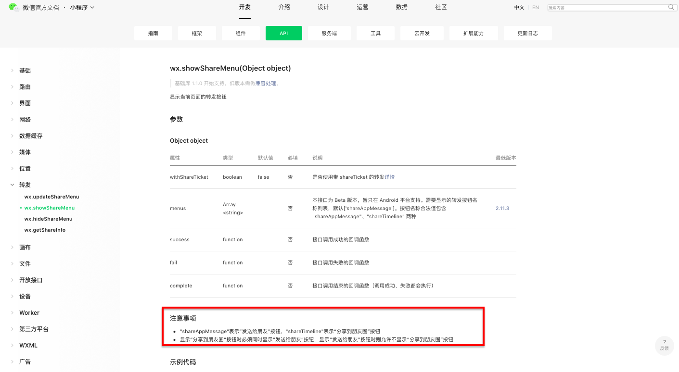The height and width of the screenshot is (372, 679).
Task: Click the Array.<string> type cell
Action: 233,208
